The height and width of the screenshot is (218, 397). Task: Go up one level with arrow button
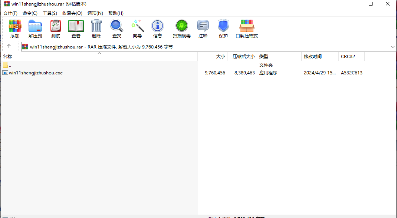click(9, 46)
